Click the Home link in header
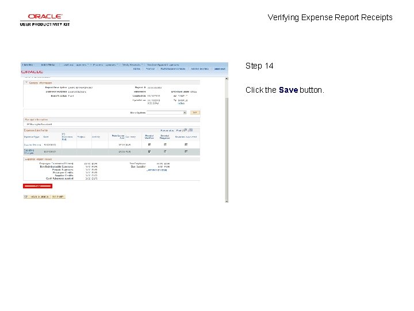This screenshot has height=311, width=414. click(x=136, y=69)
